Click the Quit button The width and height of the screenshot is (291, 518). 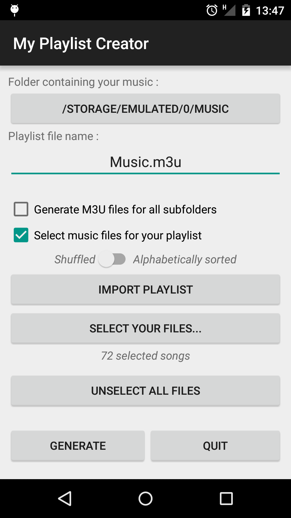(x=215, y=446)
